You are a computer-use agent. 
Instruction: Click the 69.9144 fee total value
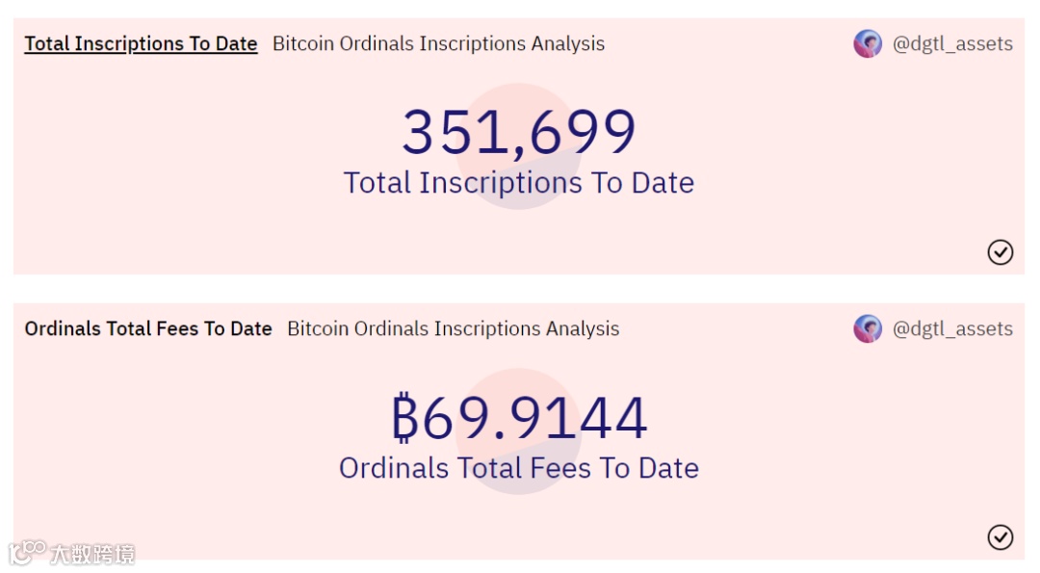pyautogui.click(x=534, y=418)
